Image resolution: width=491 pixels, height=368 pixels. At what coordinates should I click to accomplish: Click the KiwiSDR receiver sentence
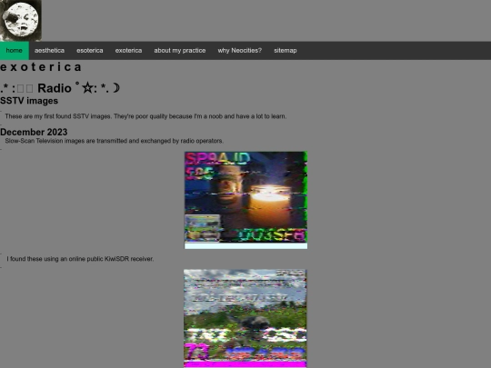80,259
